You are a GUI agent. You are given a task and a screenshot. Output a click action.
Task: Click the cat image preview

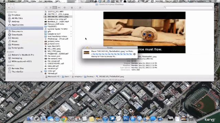click(x=144, y=32)
